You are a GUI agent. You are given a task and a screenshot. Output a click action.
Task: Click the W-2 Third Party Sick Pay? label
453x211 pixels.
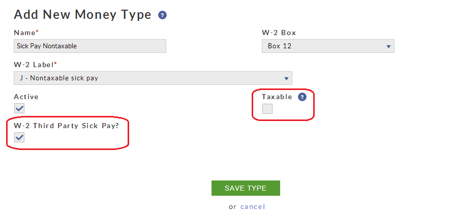click(66, 126)
